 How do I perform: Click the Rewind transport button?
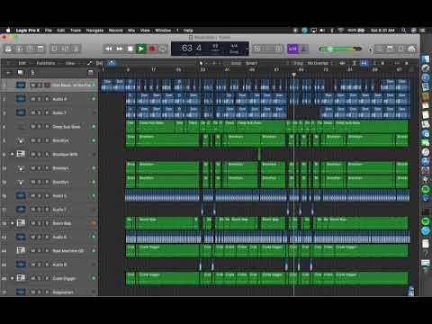click(x=109, y=49)
